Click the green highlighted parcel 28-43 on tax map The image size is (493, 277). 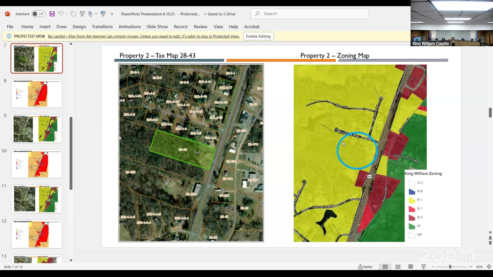coord(183,149)
